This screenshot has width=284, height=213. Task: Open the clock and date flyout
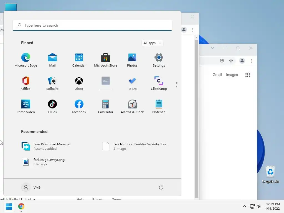tap(273, 206)
